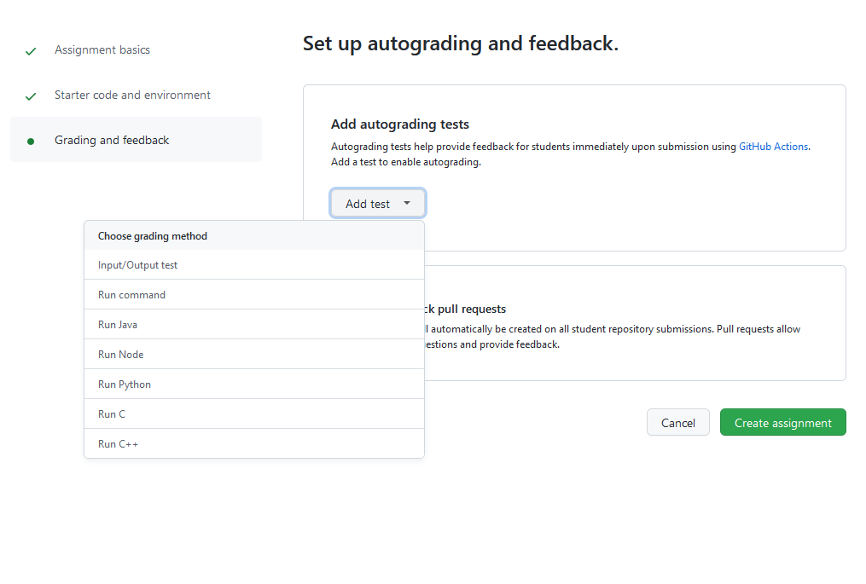Pick Run Node grading method

click(x=254, y=355)
